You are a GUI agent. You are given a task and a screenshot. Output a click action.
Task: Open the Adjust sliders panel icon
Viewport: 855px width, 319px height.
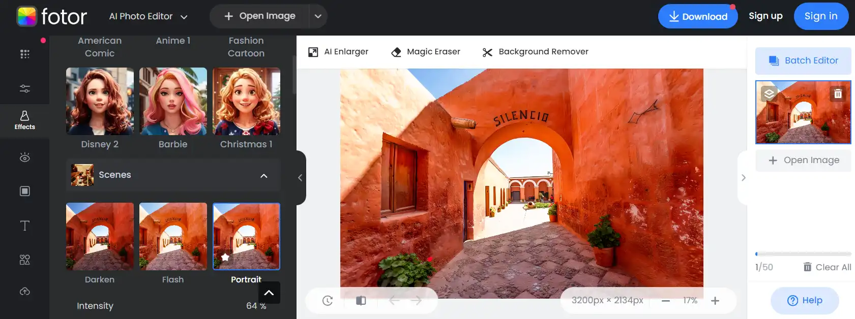click(24, 89)
